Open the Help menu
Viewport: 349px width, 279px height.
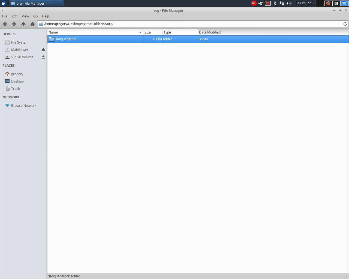(x=46, y=16)
